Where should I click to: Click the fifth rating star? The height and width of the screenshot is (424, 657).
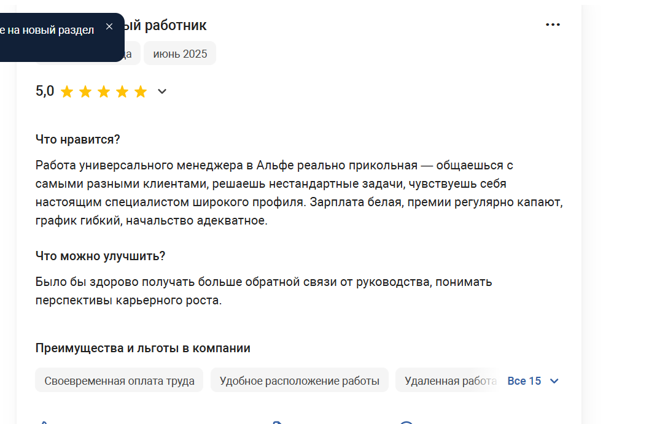(141, 92)
